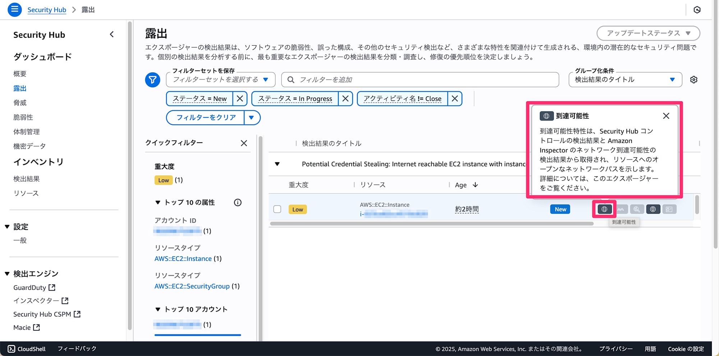Collapse the Security Hub side panel
The width and height of the screenshot is (719, 356).
[112, 34]
